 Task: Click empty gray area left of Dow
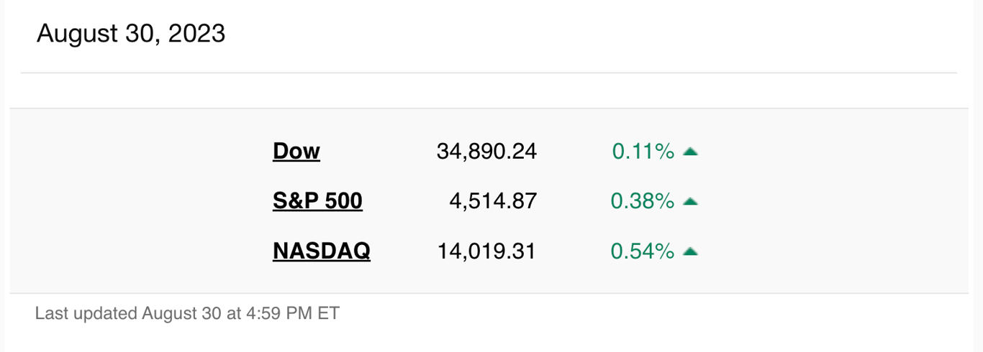137,201
